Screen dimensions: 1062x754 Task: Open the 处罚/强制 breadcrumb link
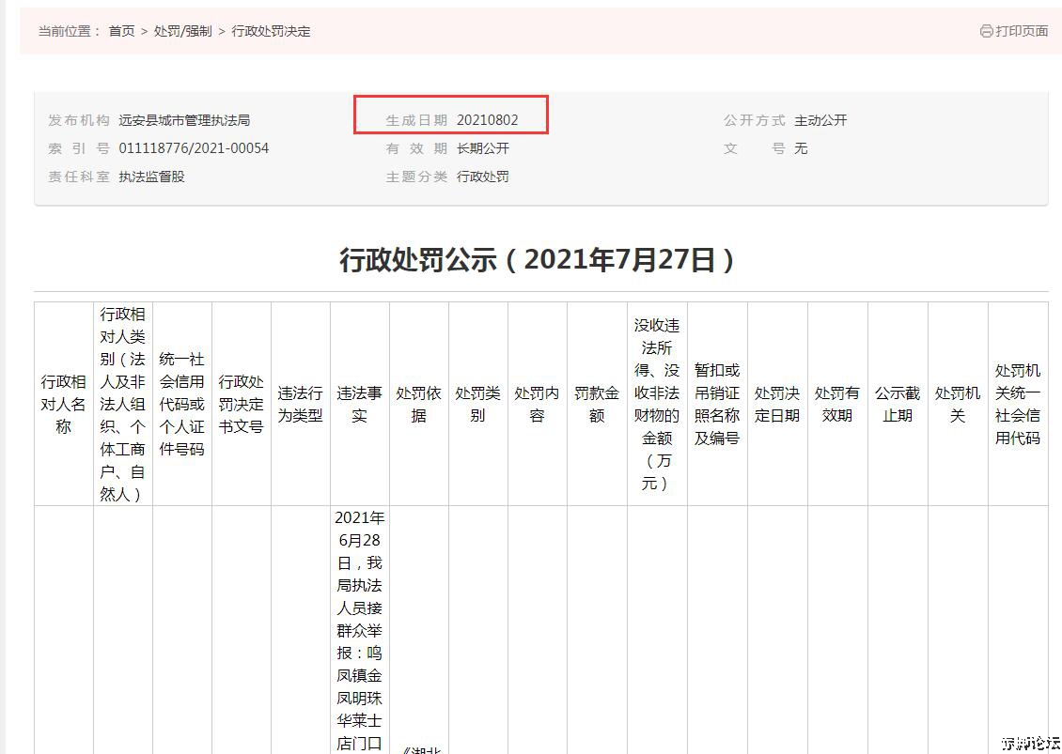pyautogui.click(x=182, y=31)
